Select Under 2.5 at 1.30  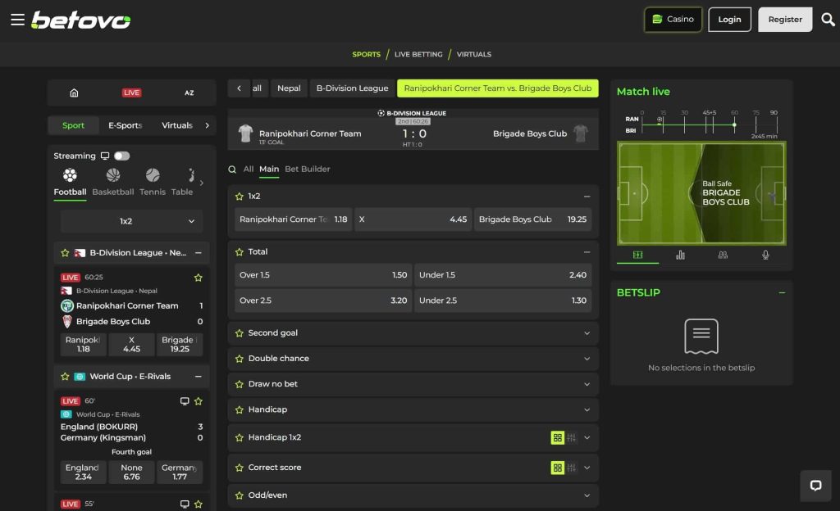click(503, 301)
